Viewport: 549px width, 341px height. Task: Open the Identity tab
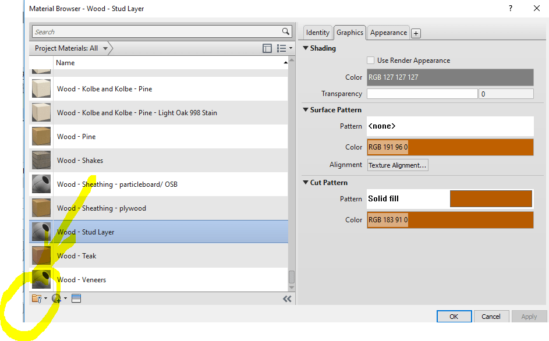click(317, 33)
